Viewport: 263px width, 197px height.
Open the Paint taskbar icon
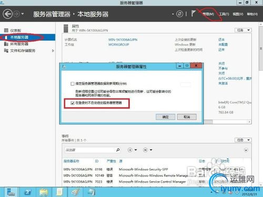[x=76, y=192]
